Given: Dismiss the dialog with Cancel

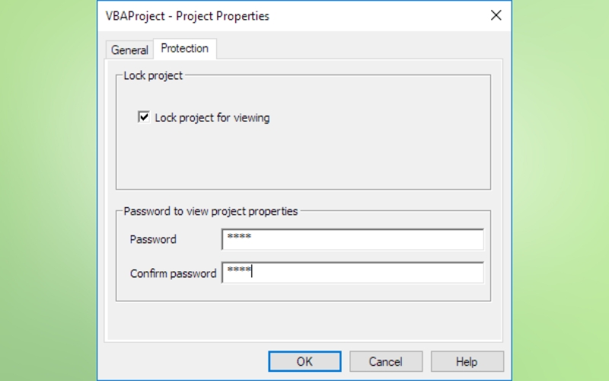Looking at the screenshot, I should [x=386, y=361].
